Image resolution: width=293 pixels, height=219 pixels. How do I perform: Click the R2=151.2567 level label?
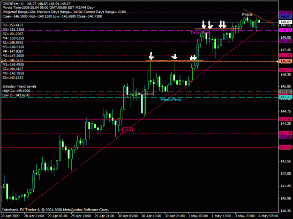pos(13,34)
